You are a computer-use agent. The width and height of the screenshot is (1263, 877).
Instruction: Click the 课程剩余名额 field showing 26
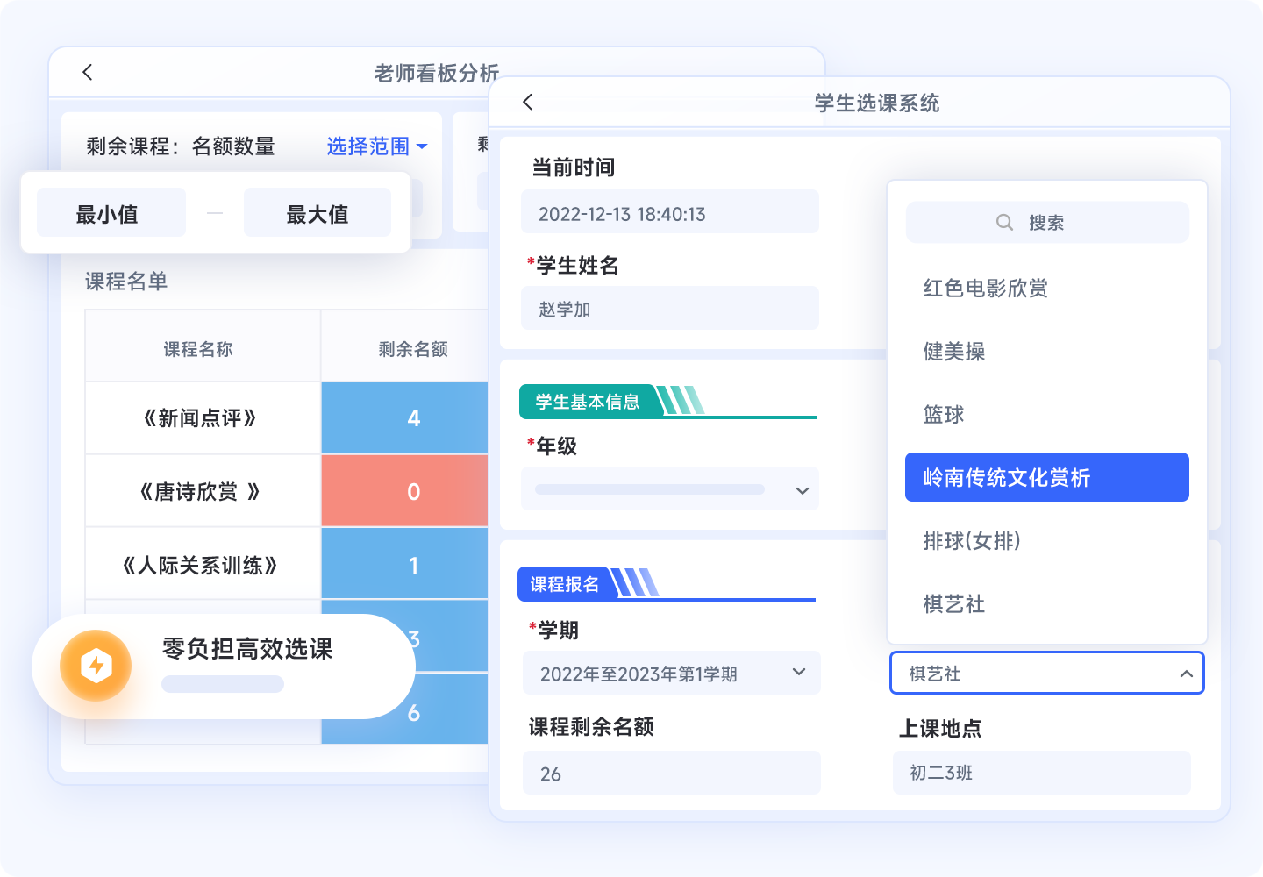coord(672,773)
